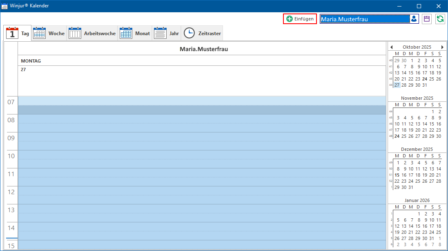
Task: Go to next month with right arrow
Action: pos(442,47)
